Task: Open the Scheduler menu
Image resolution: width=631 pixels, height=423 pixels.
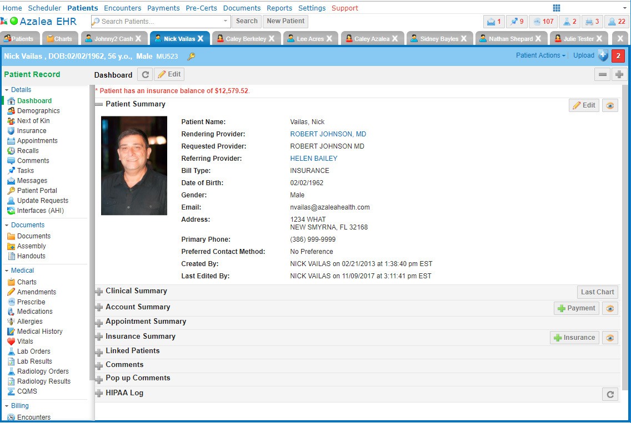Action: click(x=44, y=8)
